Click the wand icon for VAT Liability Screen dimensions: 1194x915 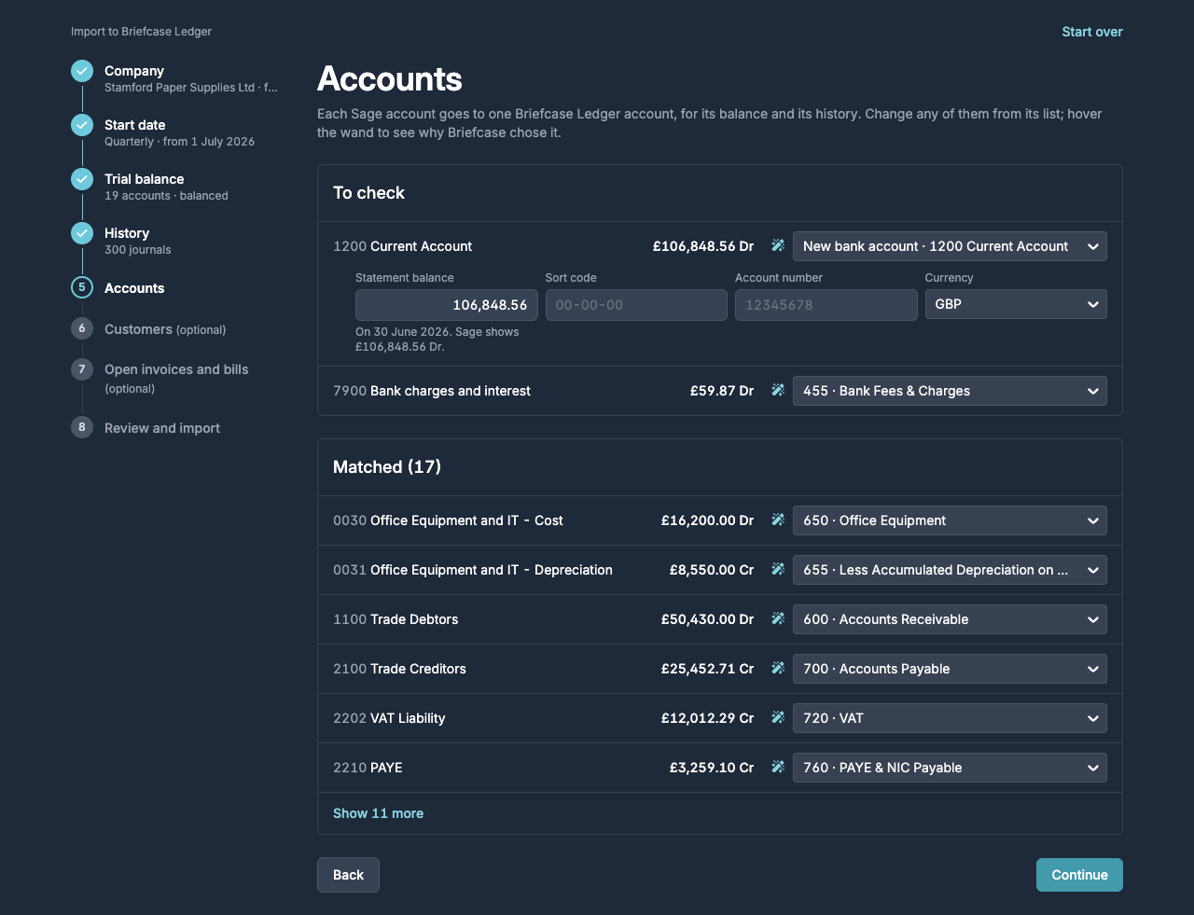pyautogui.click(x=777, y=718)
